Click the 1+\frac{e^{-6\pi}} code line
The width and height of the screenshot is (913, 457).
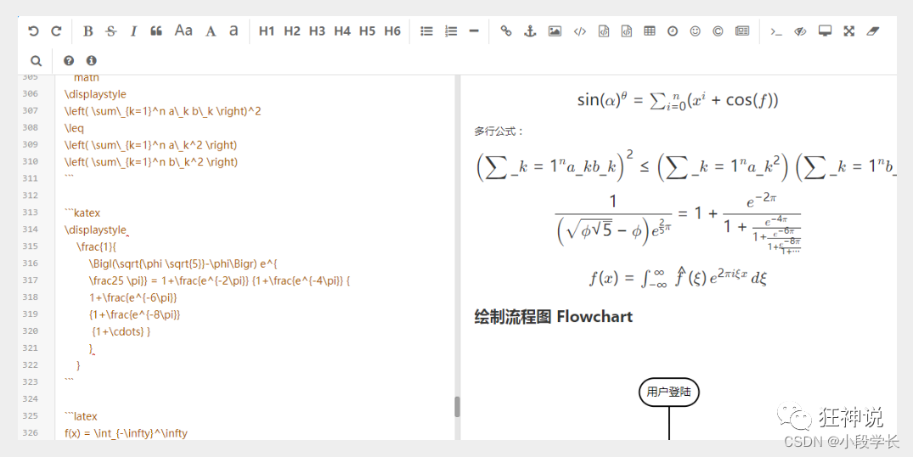click(132, 298)
